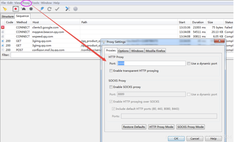
Task: Click the broom clear session icon
Action: [5, 9]
